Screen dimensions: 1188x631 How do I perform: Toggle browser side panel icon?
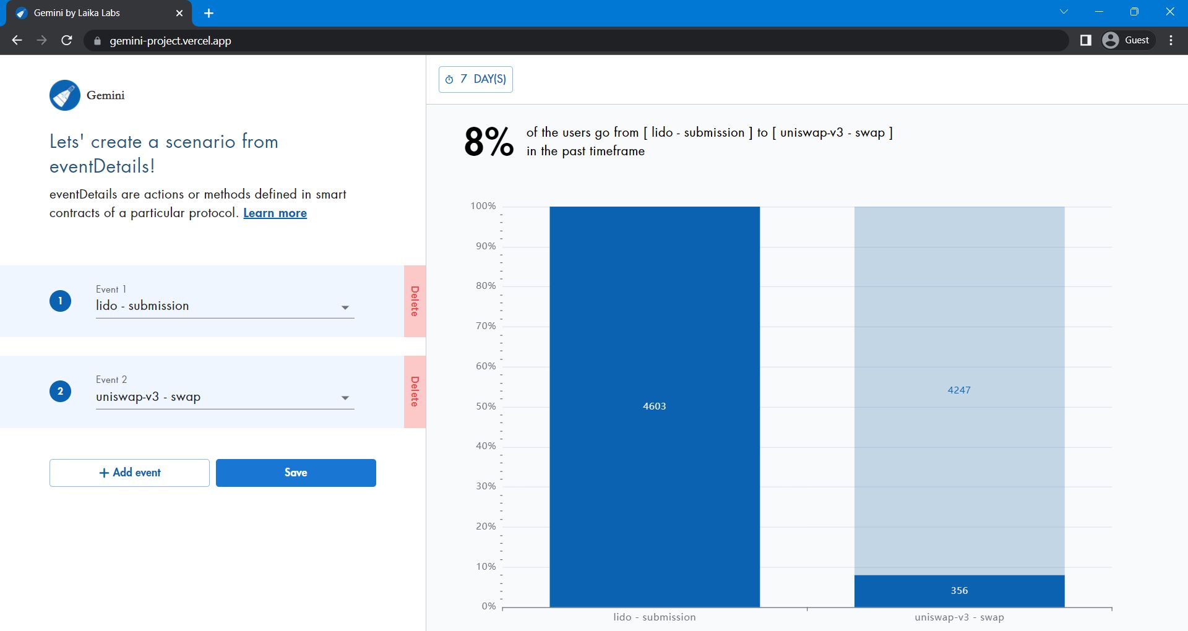pyautogui.click(x=1085, y=40)
